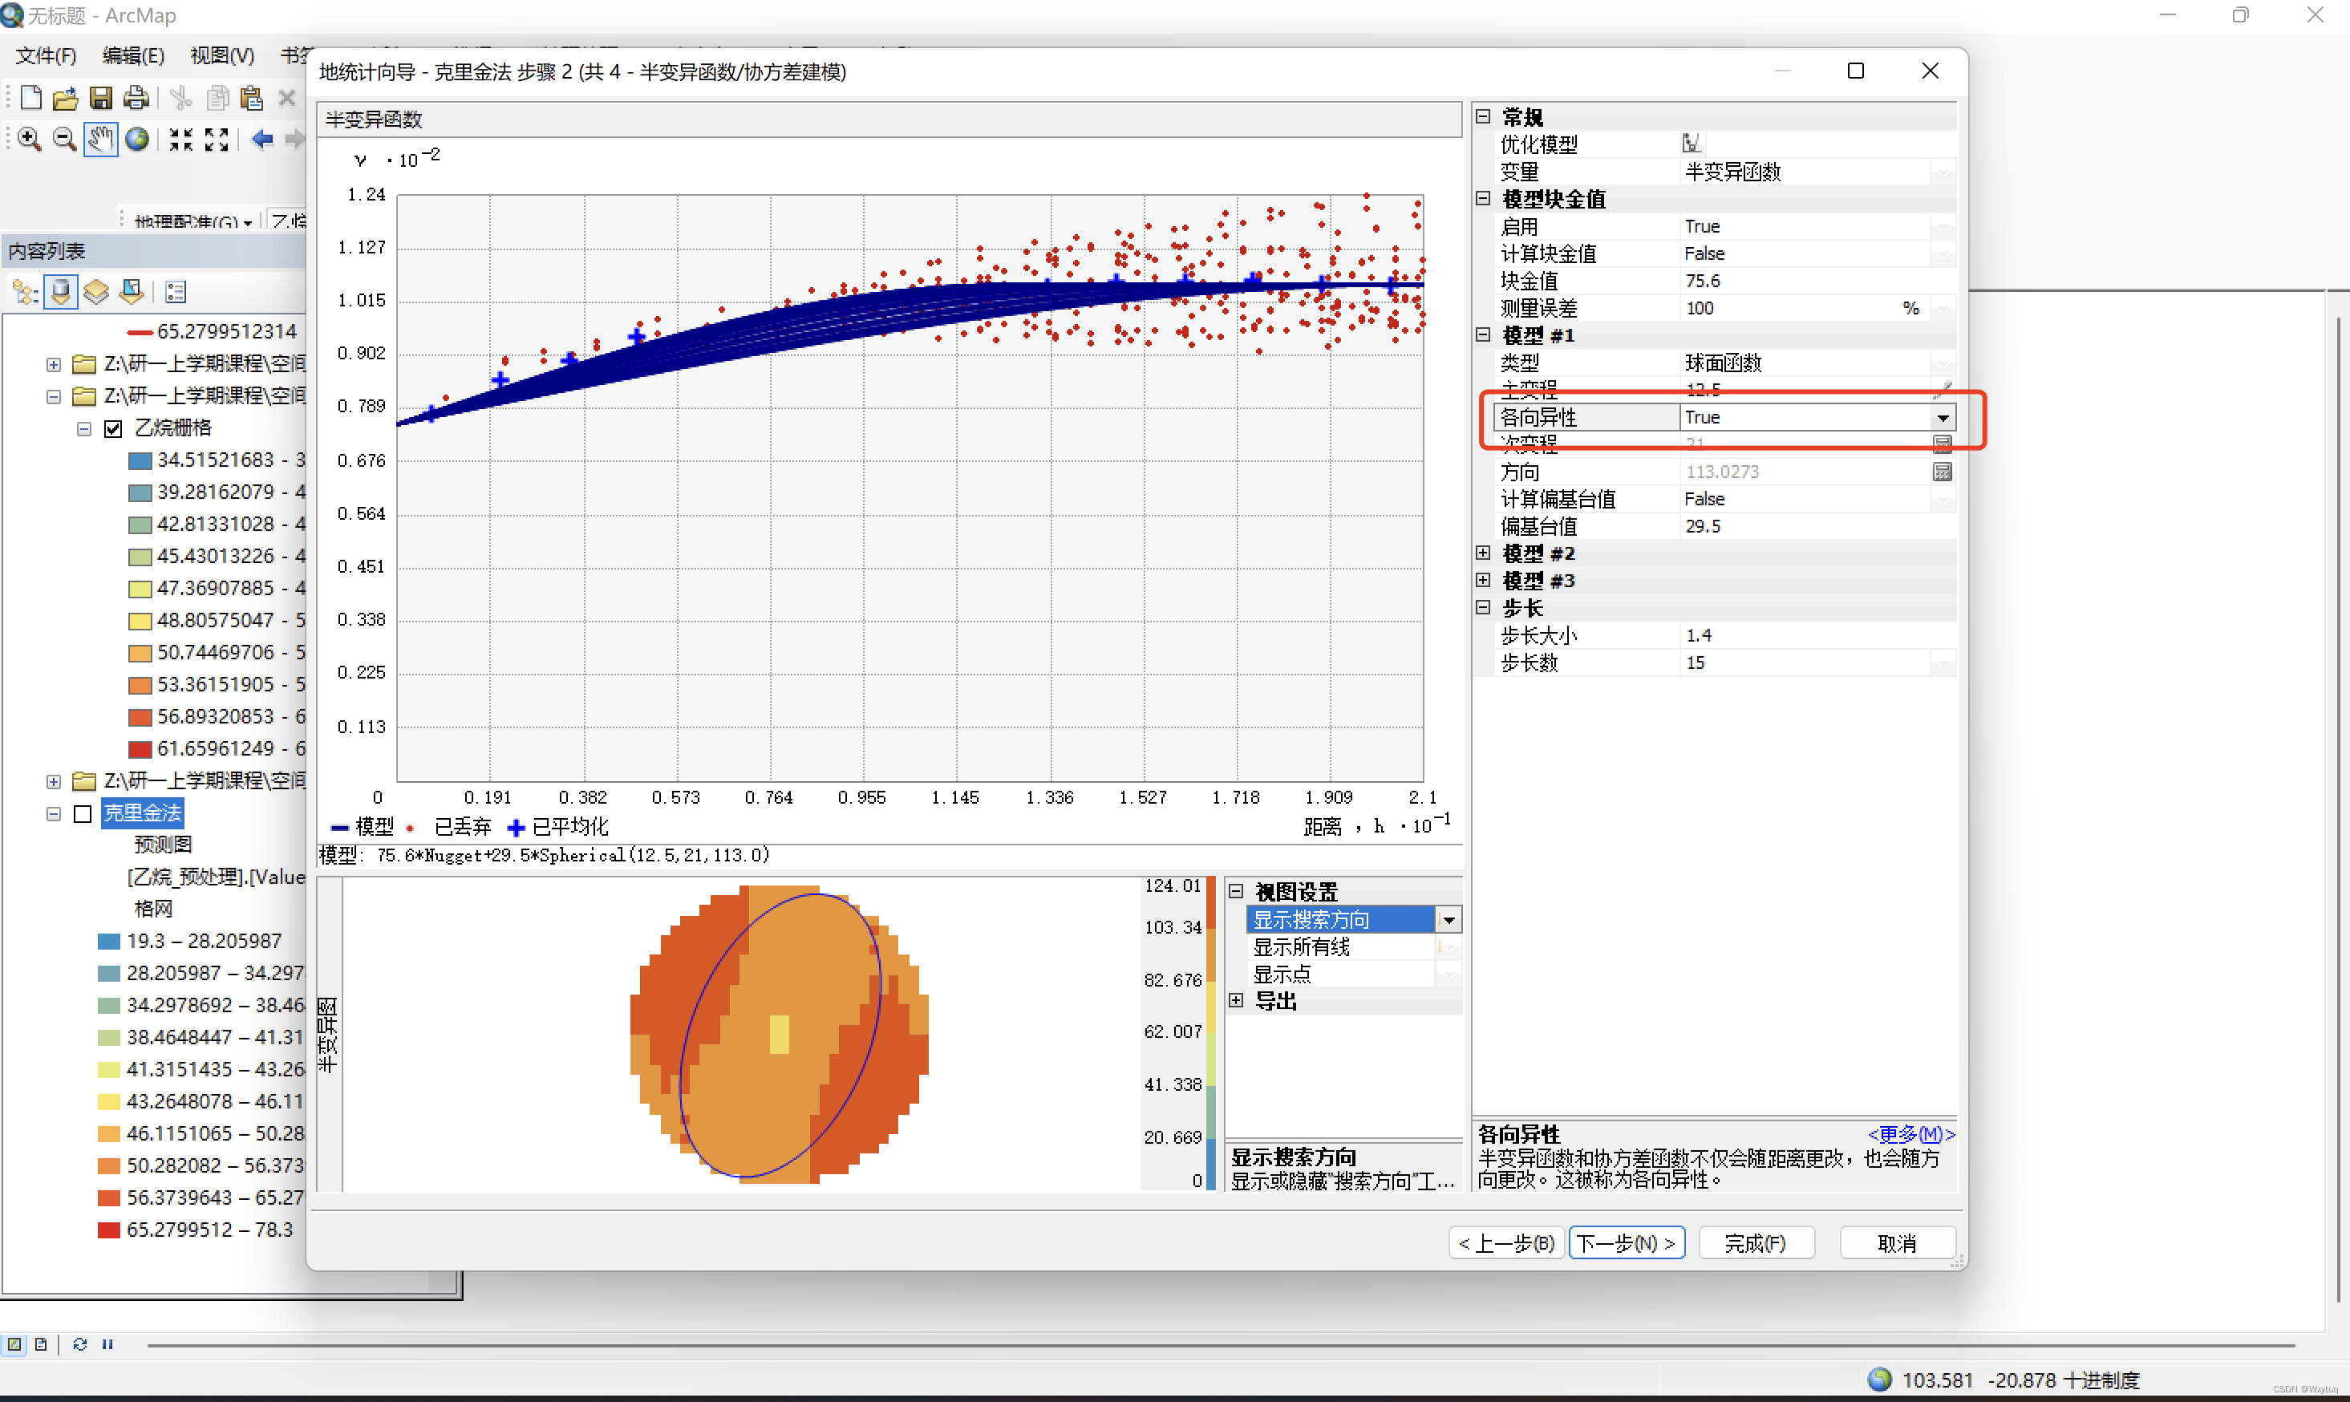Create a new map document
The image size is (2350, 1402).
[x=30, y=97]
